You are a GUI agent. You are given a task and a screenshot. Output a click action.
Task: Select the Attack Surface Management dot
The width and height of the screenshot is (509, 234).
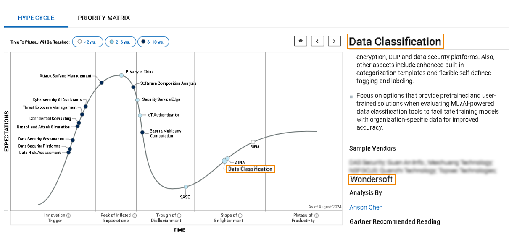tap(101, 83)
